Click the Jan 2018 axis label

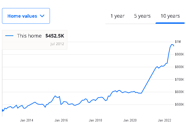[95, 120]
